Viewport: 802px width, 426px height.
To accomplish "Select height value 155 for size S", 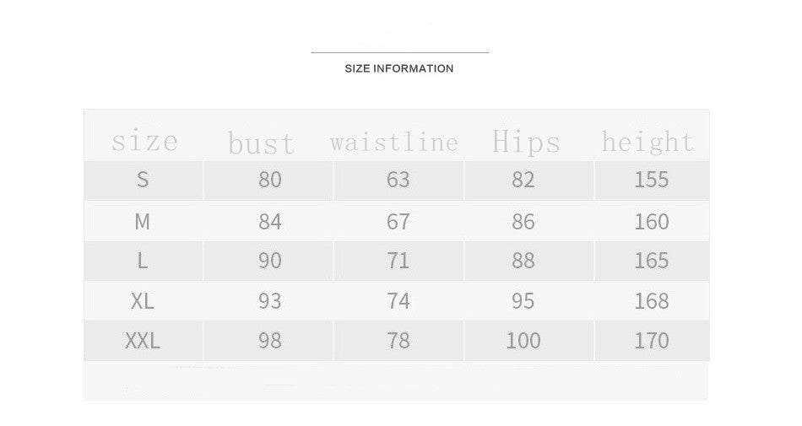I will tap(651, 180).
